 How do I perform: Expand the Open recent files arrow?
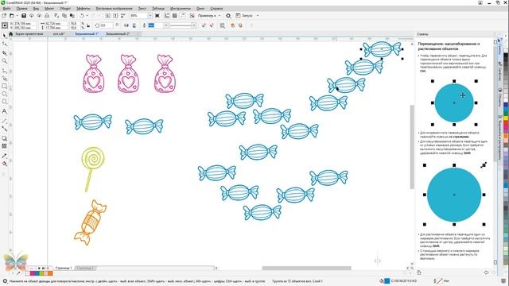click(x=17, y=16)
